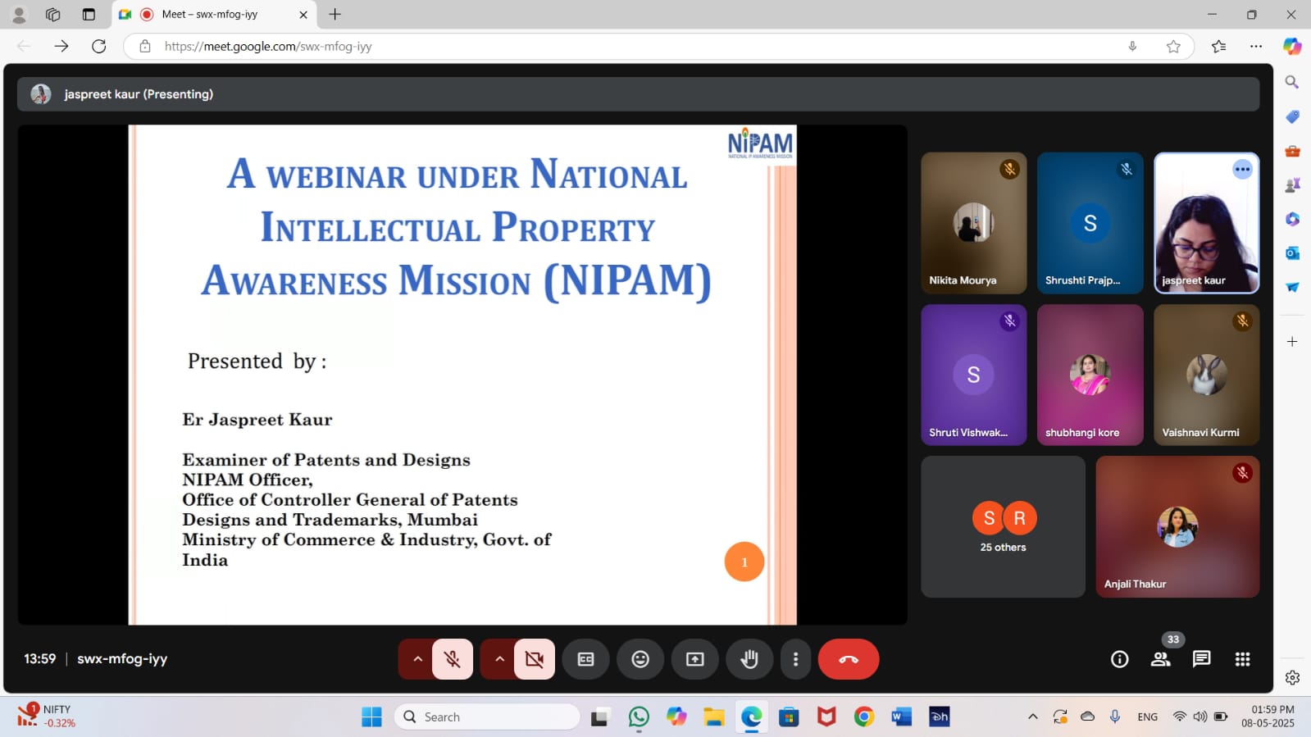Open the activities grid icon
Image resolution: width=1311 pixels, height=737 pixels.
pos(1242,659)
